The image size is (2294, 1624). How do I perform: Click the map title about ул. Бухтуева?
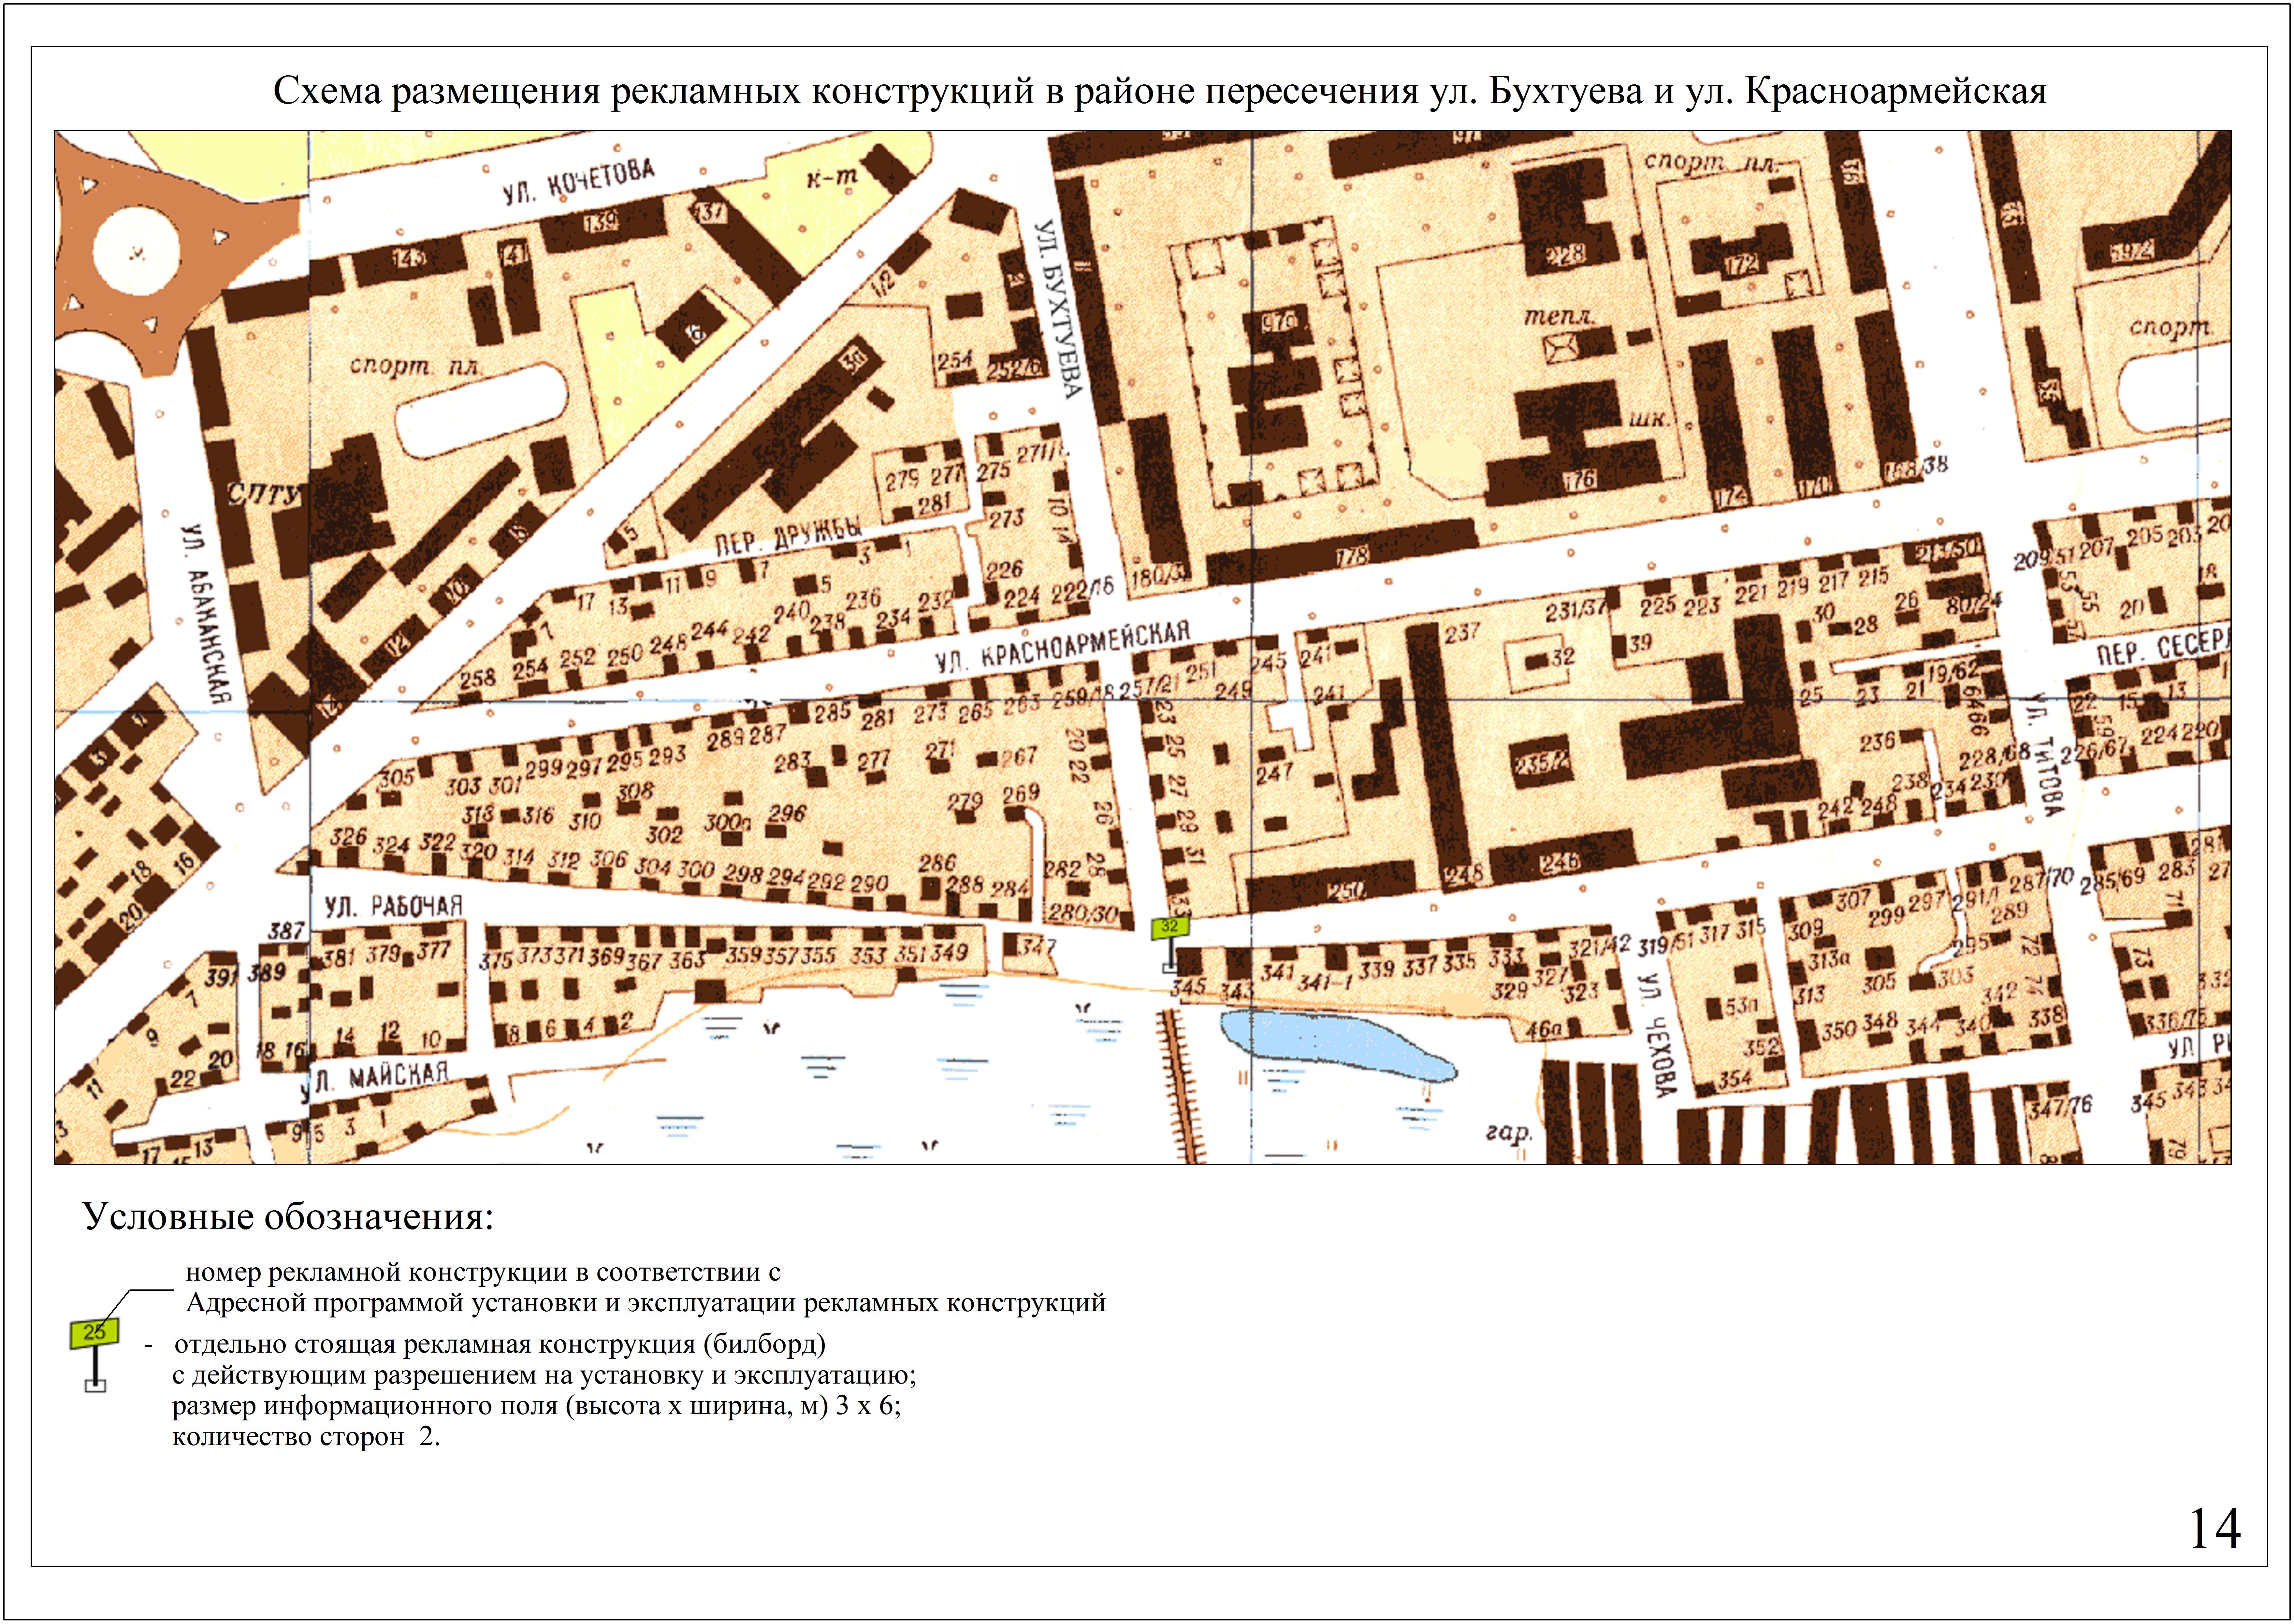1160,92
